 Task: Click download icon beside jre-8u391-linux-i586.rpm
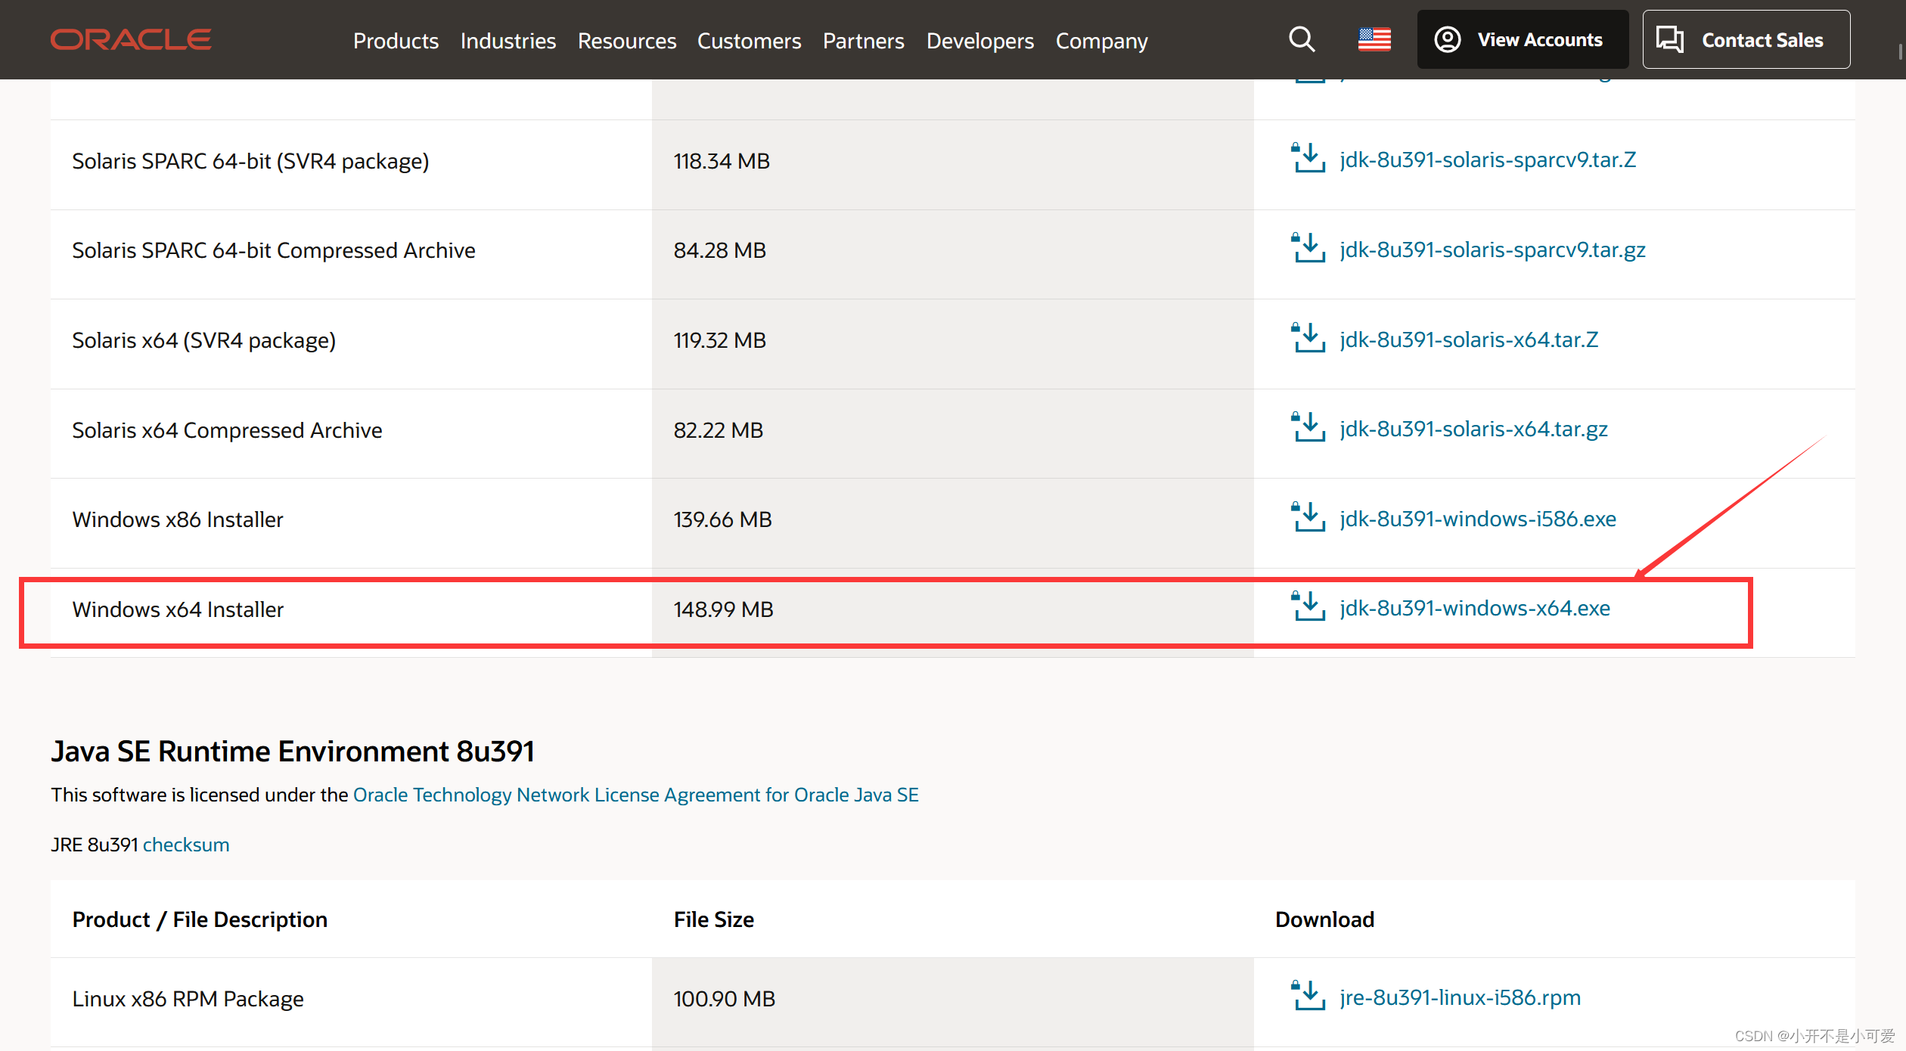1308,996
